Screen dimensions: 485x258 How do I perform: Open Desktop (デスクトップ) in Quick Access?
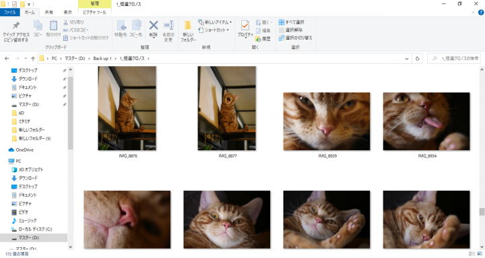pyautogui.click(x=28, y=71)
